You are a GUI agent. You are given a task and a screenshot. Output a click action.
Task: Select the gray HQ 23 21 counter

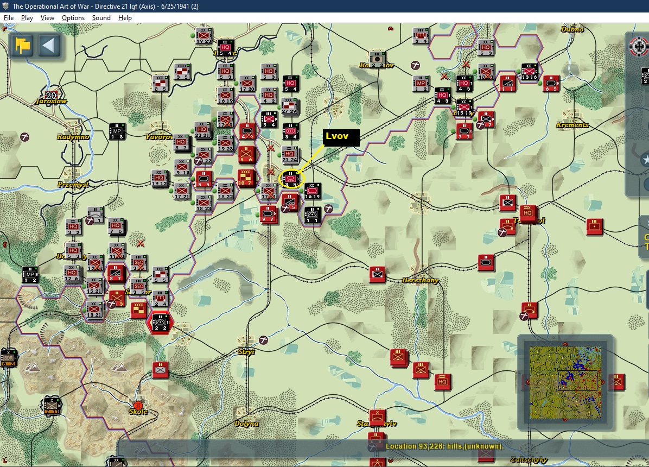pyautogui.click(x=203, y=130)
